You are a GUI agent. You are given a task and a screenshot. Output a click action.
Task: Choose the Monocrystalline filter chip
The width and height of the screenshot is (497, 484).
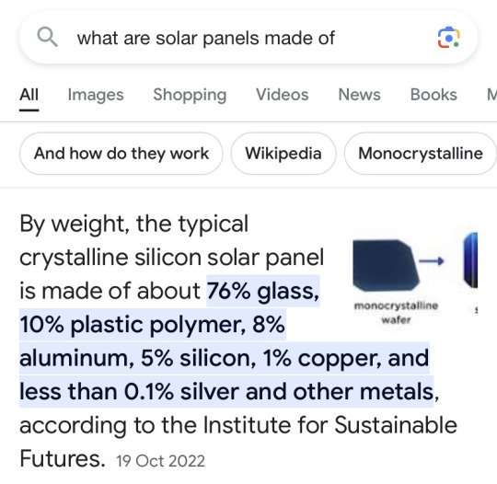point(421,154)
